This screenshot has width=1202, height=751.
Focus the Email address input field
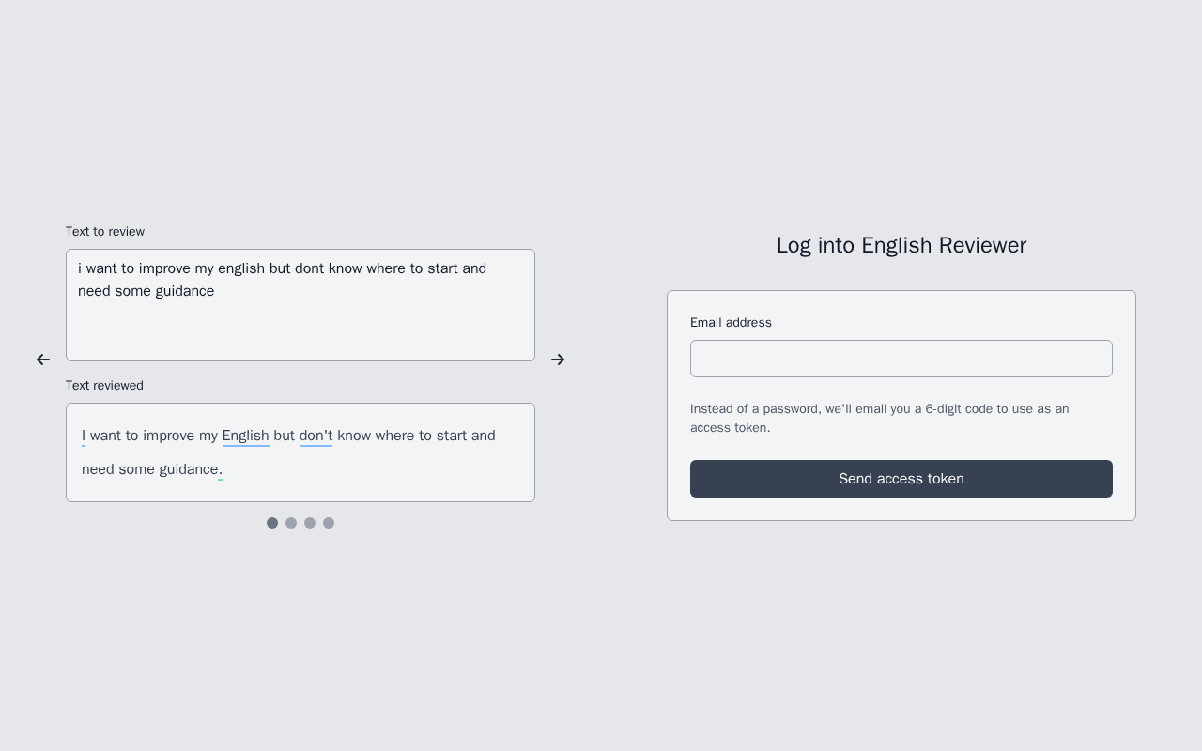click(901, 359)
